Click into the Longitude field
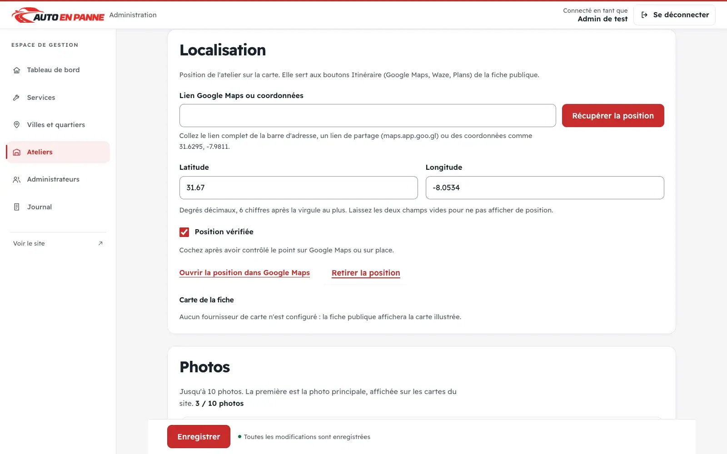Image resolution: width=727 pixels, height=454 pixels. click(x=545, y=188)
